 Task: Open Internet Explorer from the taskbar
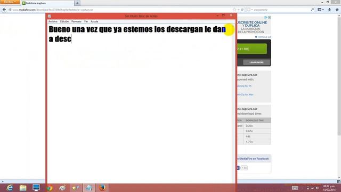pos(10,188)
